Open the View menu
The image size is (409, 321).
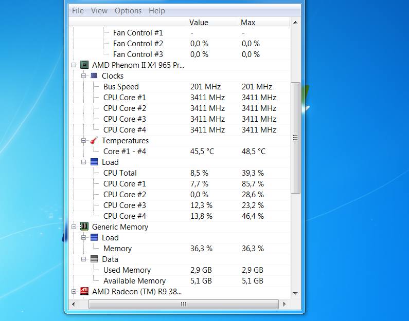(x=99, y=11)
